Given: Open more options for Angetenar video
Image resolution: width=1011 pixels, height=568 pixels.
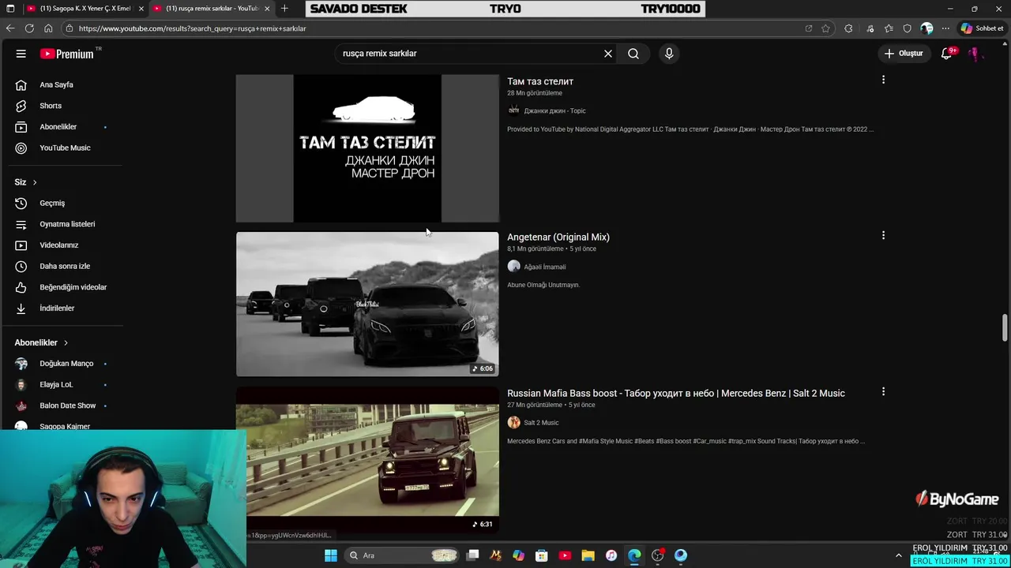Looking at the screenshot, I should pyautogui.click(x=883, y=235).
